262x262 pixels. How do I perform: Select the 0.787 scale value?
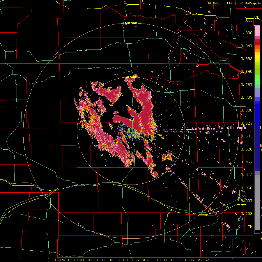coord(247,84)
